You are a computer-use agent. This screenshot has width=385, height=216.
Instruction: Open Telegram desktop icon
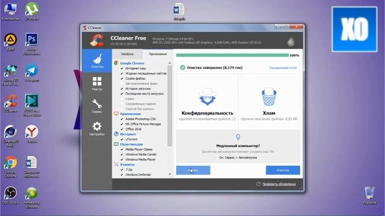pyautogui.click(x=32, y=73)
